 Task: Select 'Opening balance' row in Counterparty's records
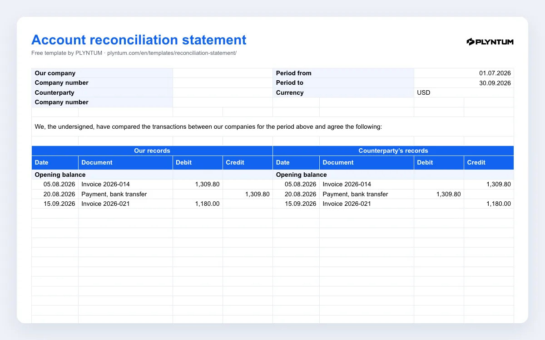[x=393, y=175]
